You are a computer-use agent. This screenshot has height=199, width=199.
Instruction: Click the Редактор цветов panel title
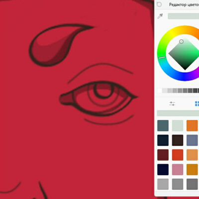click(x=184, y=4)
